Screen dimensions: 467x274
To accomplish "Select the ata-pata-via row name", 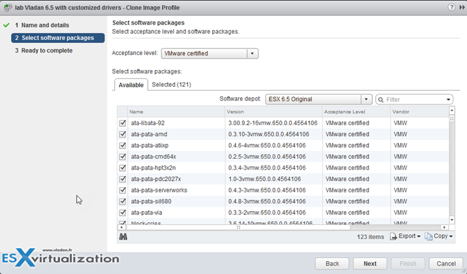I will [x=147, y=212].
